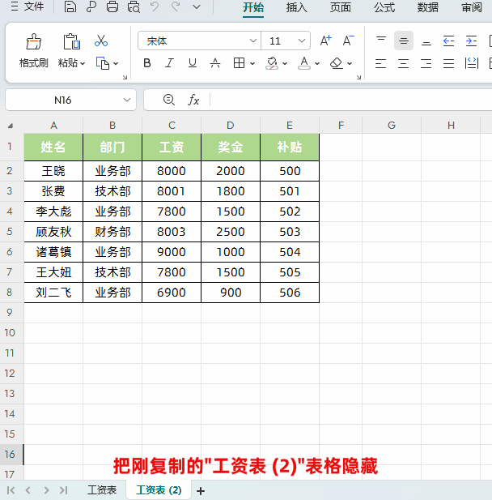Image resolution: width=492 pixels, height=500 pixels.
Task: Click the 格式刷 format painter
Action: (33, 51)
